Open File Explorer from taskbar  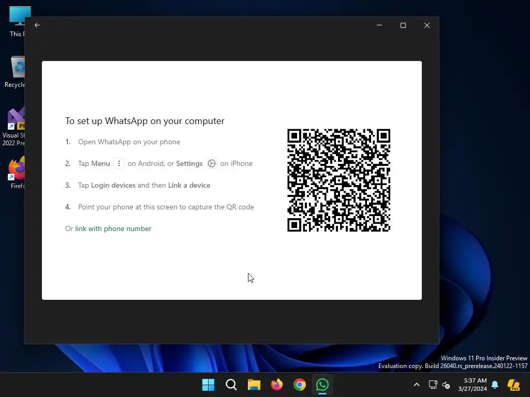click(254, 385)
